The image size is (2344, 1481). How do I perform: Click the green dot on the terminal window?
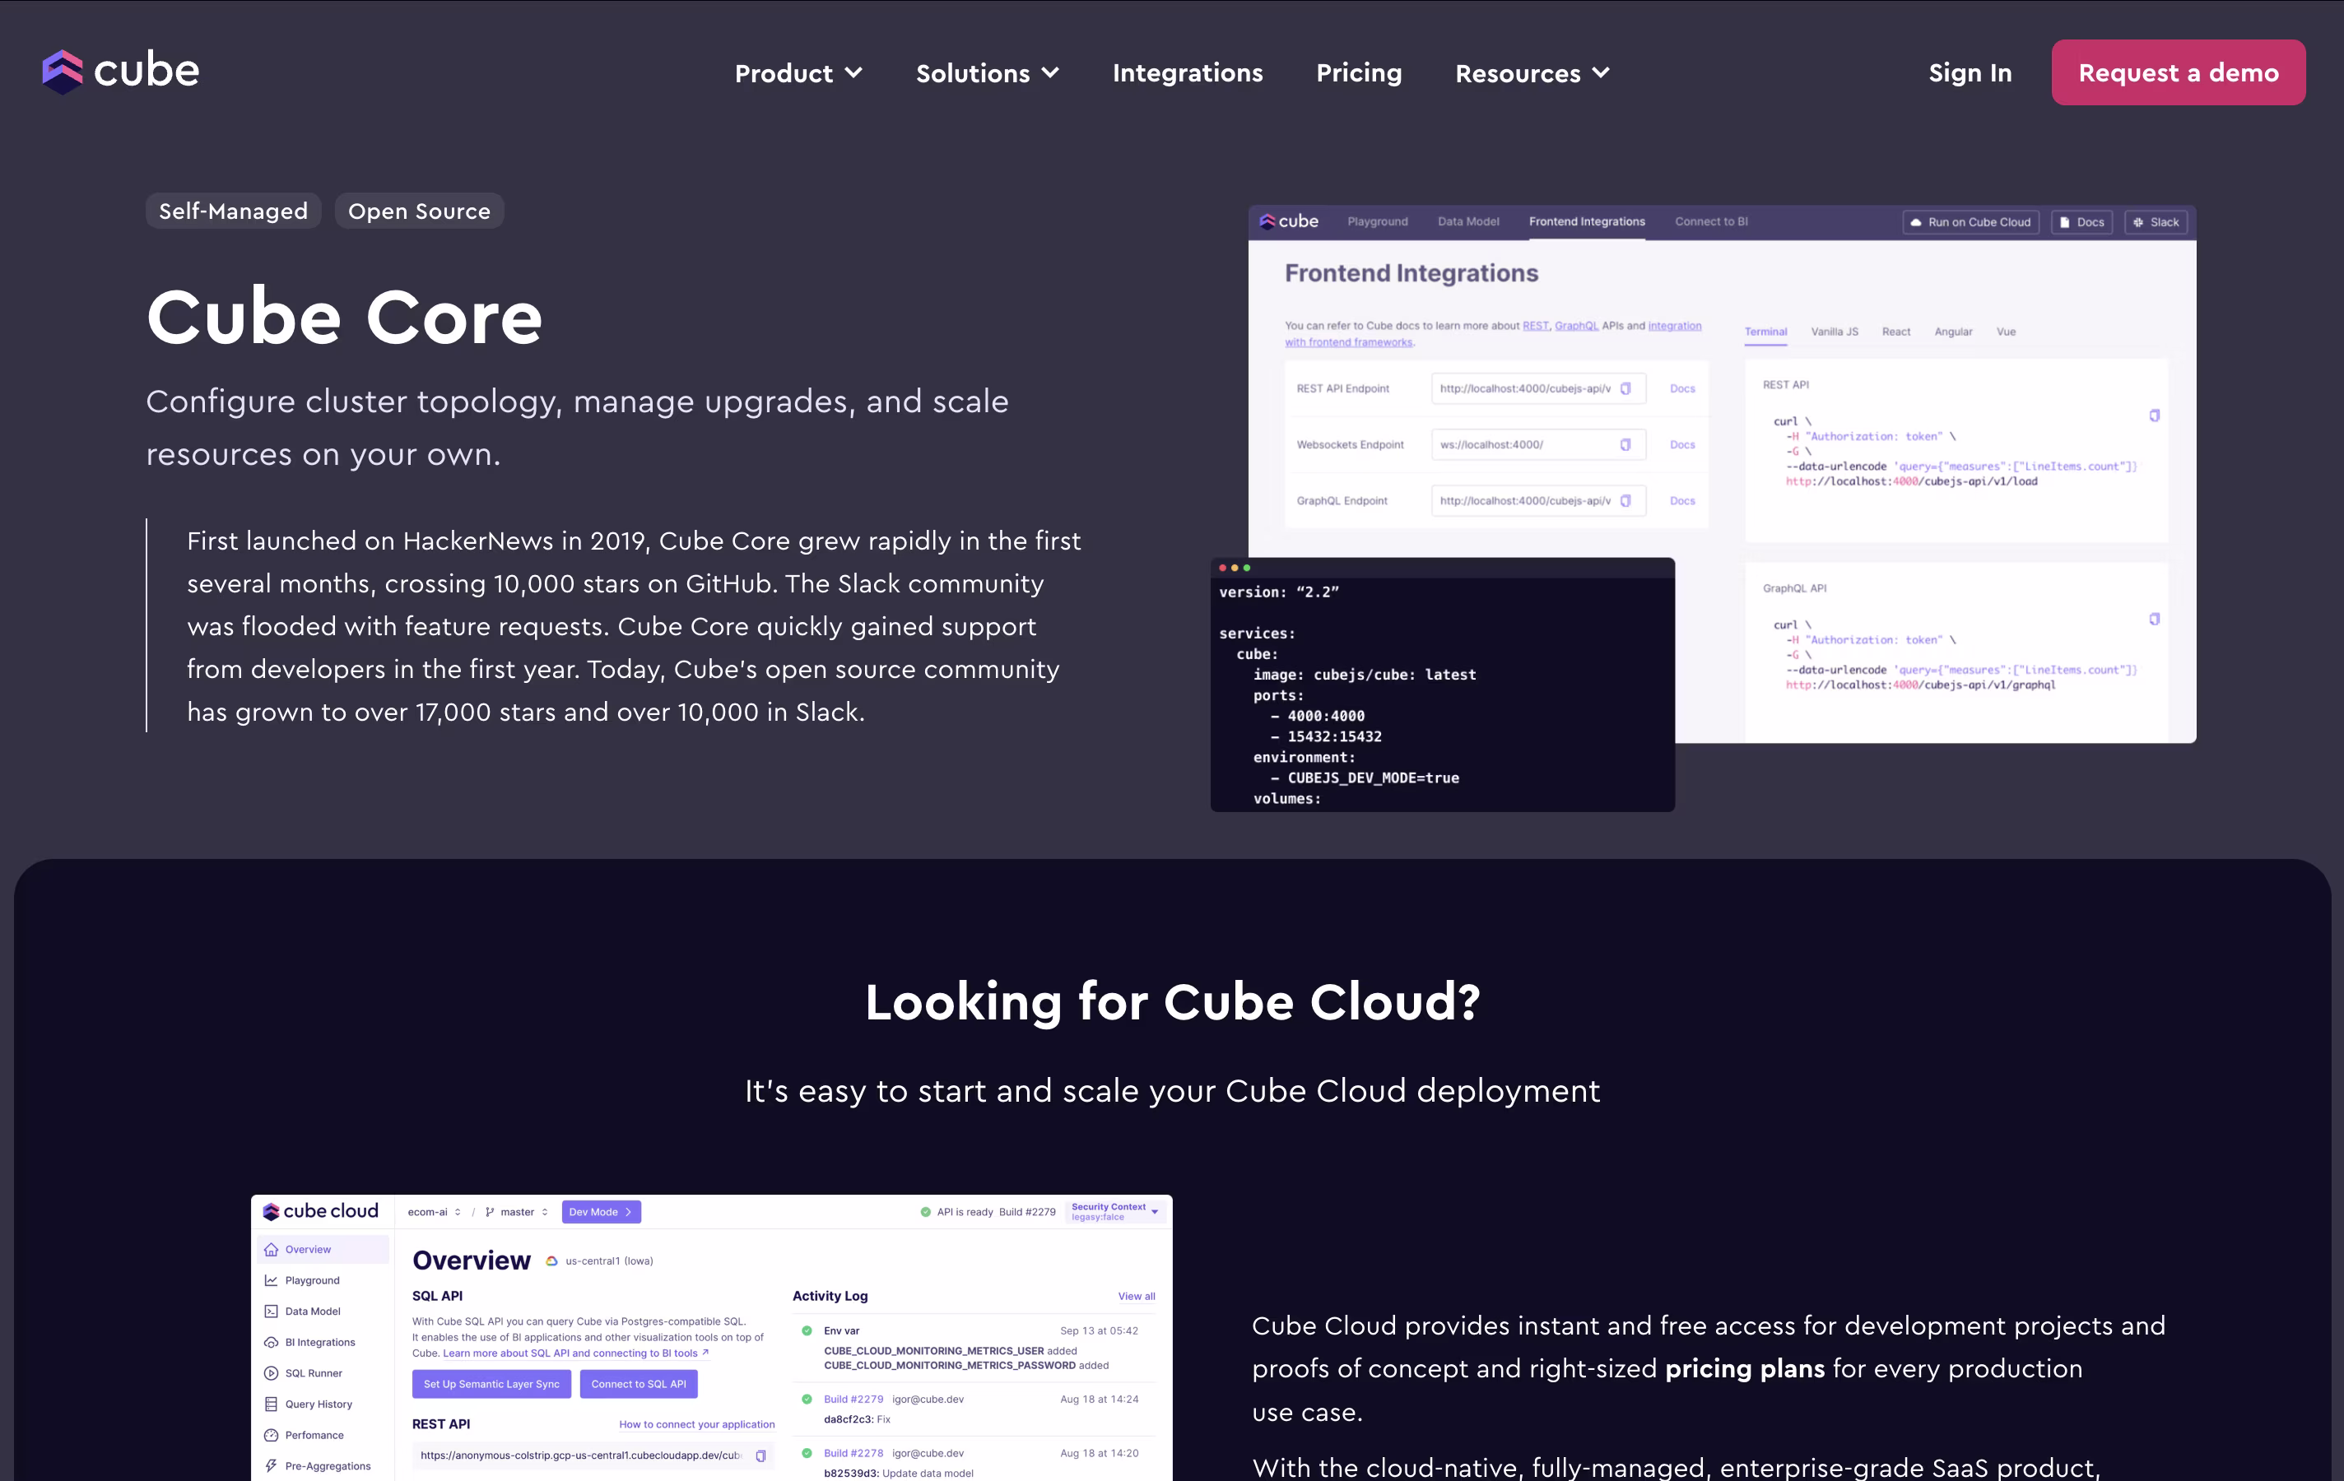pyautogui.click(x=1247, y=567)
